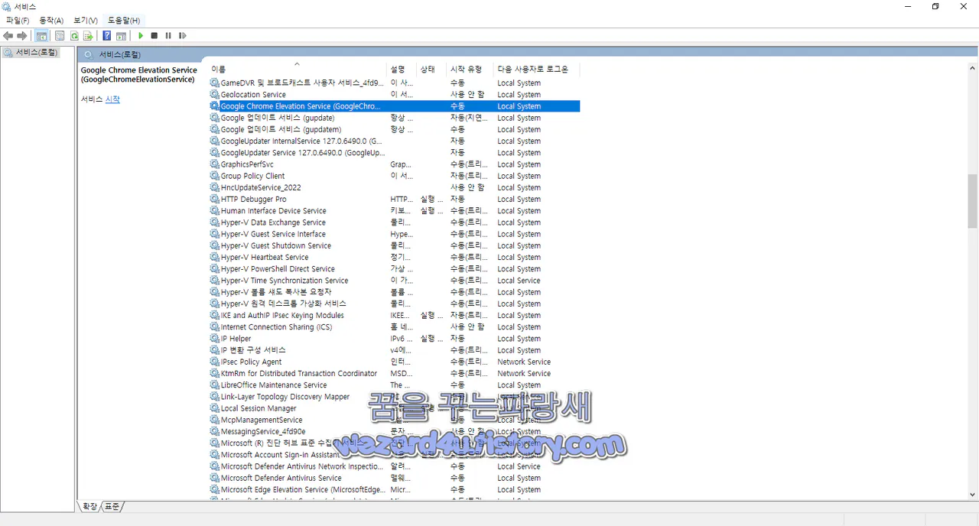
Task: Select Internet Connection Sharing (ICS) row
Action: click(394, 327)
